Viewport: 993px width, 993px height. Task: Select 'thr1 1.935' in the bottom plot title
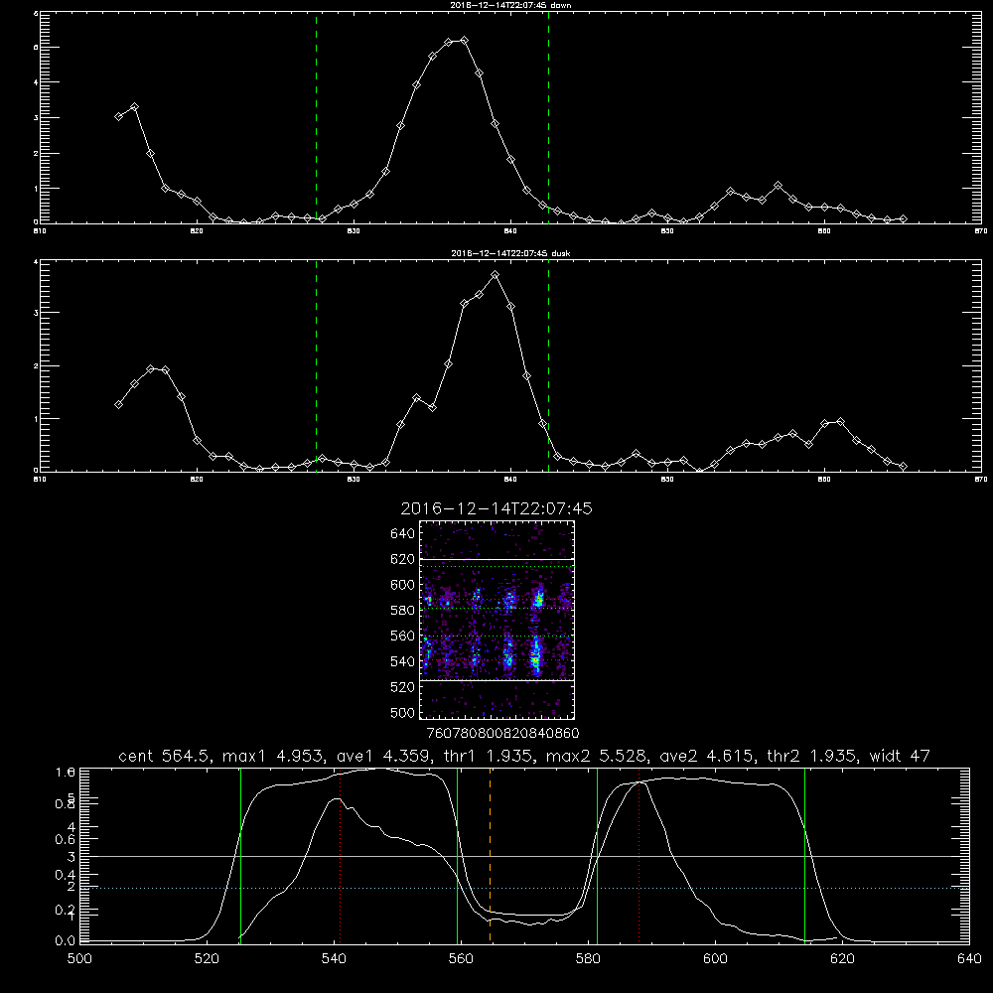(x=490, y=756)
